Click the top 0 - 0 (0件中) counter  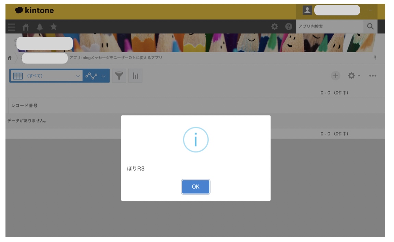(334, 93)
